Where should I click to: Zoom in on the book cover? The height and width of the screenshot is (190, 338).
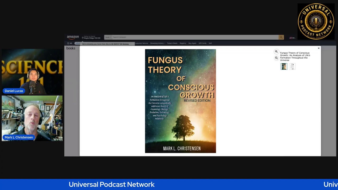tap(276, 52)
